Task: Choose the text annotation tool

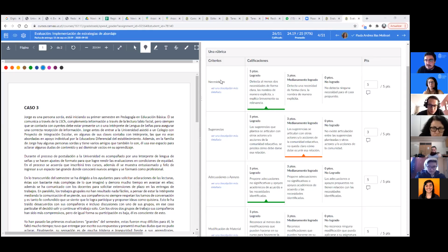Action: pos(166,48)
